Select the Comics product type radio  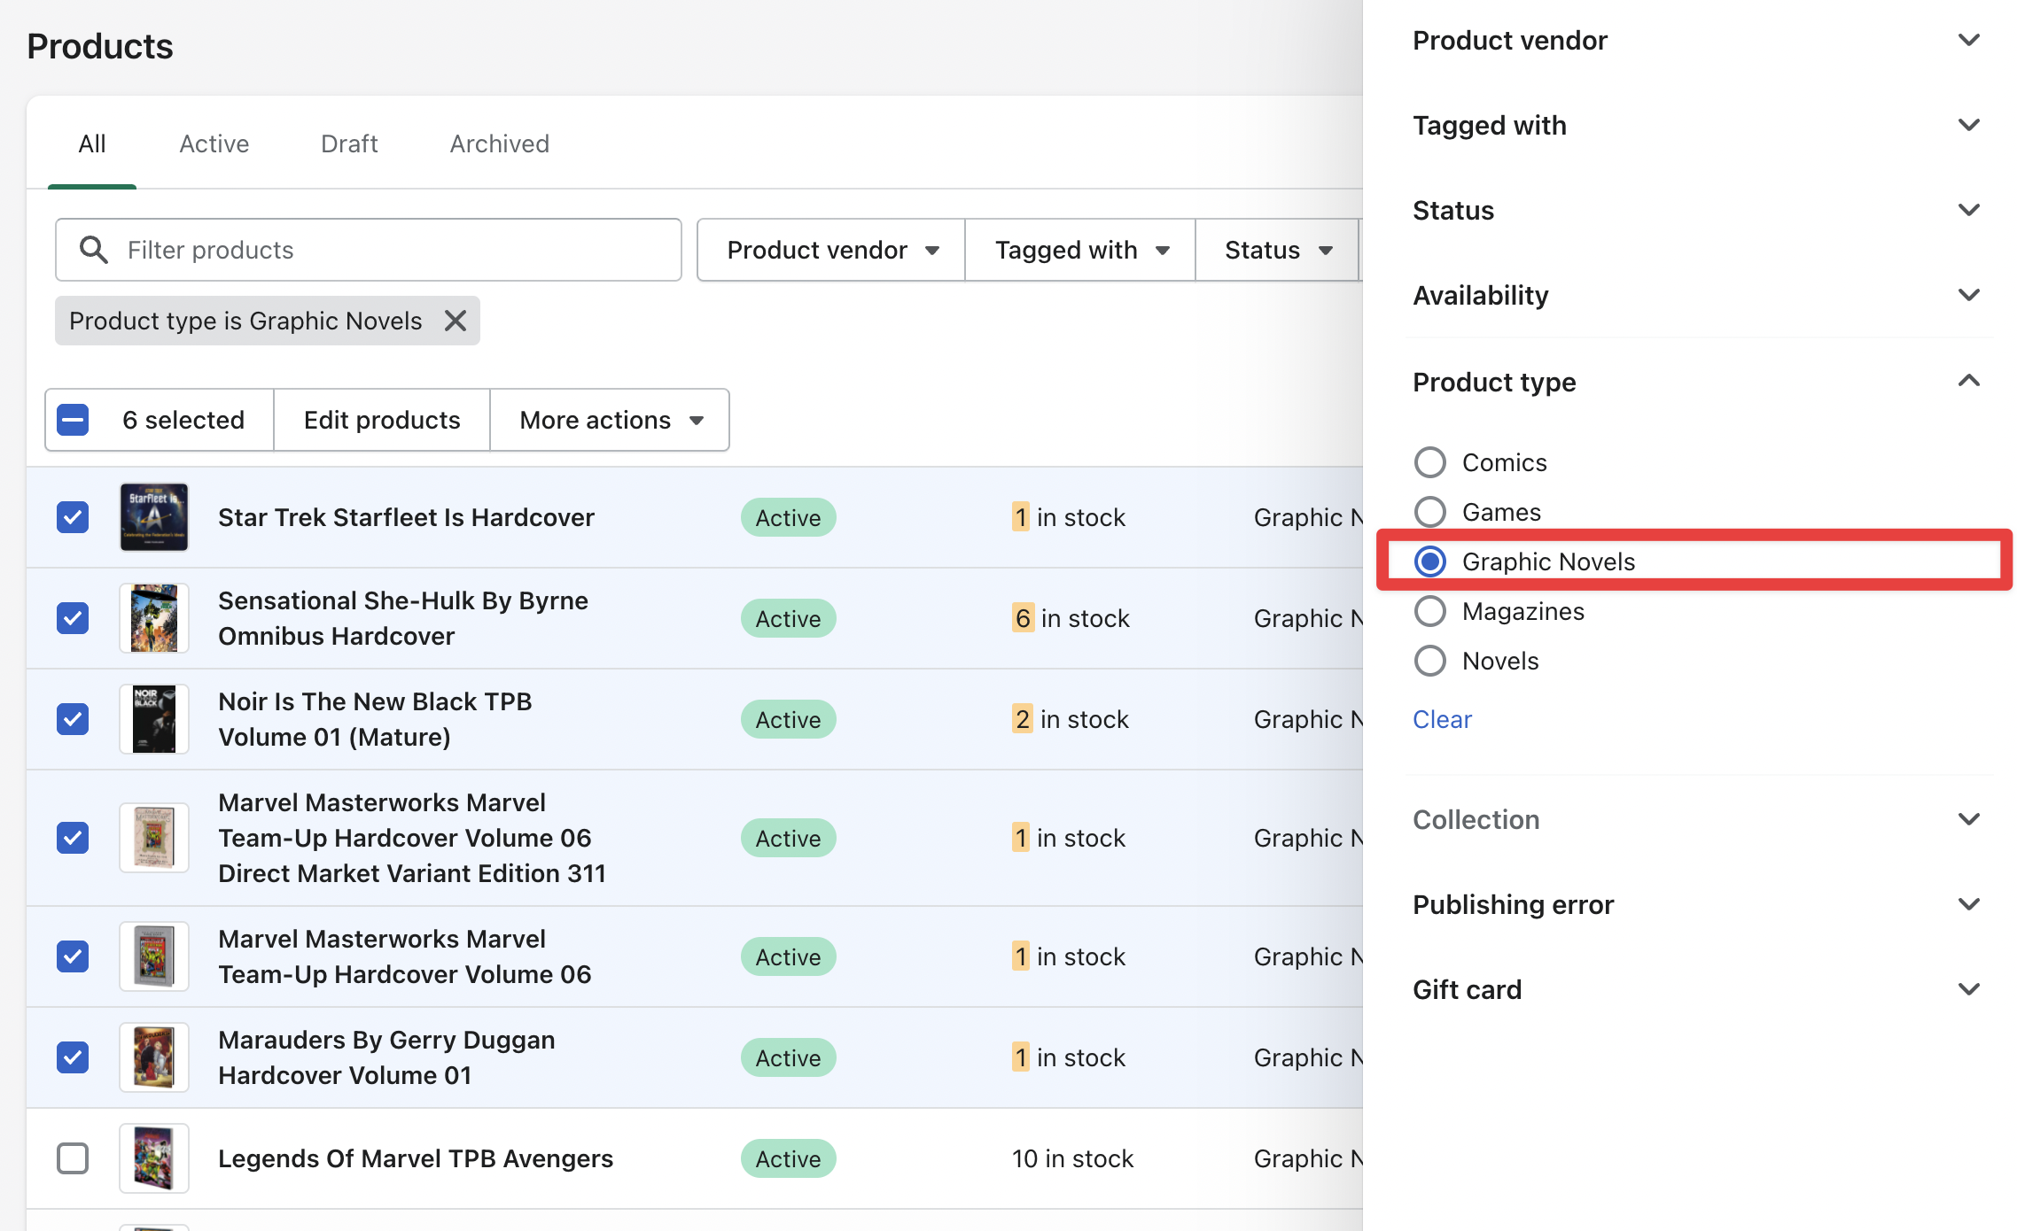(x=1430, y=462)
